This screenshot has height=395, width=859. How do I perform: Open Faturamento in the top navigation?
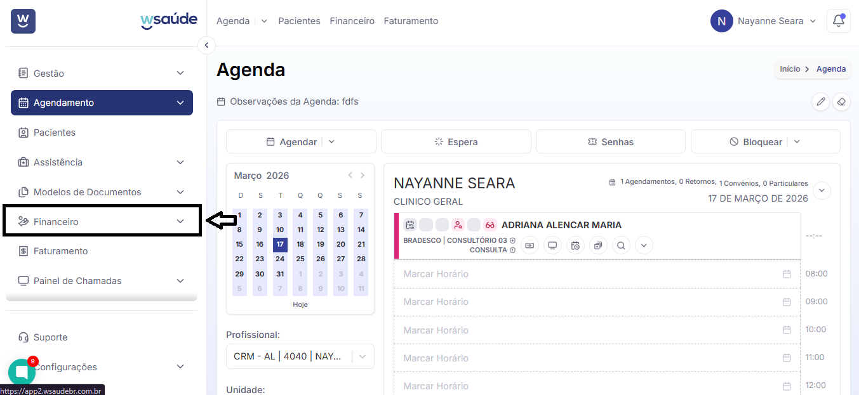pos(411,21)
